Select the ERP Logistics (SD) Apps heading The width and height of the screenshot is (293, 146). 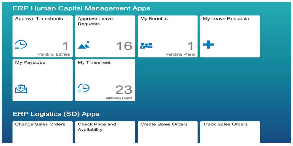pyautogui.click(x=56, y=114)
